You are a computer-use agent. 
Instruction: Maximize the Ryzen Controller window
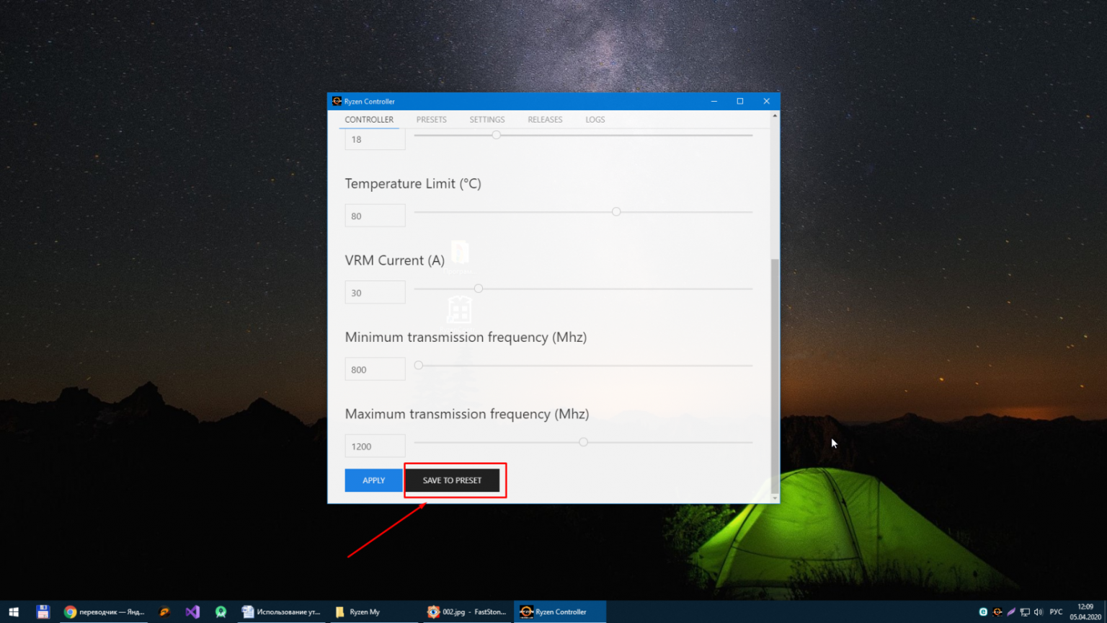[x=740, y=101]
